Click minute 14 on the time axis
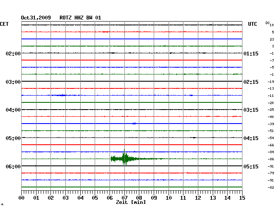Screen dimensions: 276x209 click(227, 198)
